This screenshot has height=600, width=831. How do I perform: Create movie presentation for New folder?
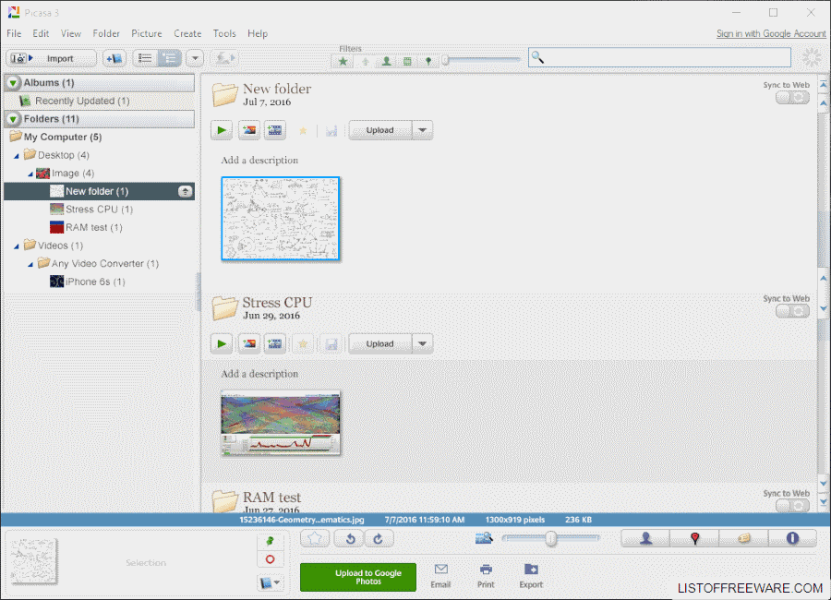click(275, 130)
